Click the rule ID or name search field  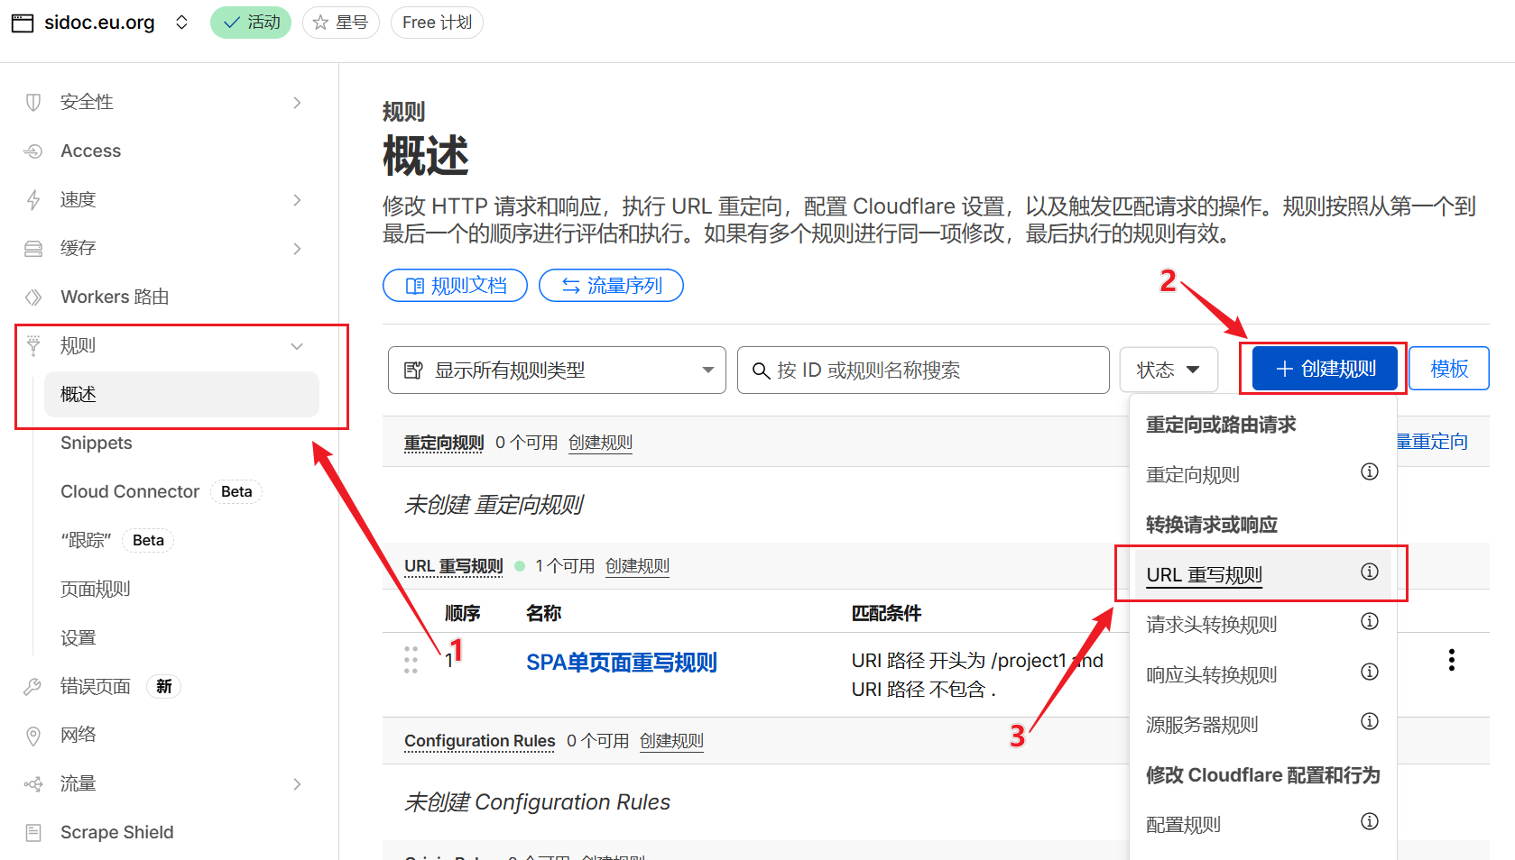point(923,371)
